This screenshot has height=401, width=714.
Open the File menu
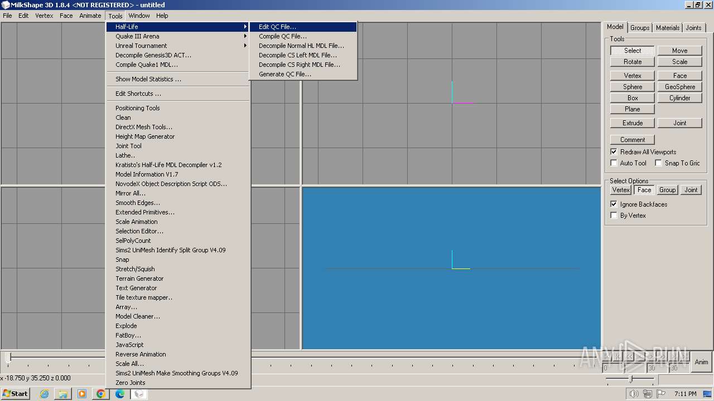(x=7, y=16)
